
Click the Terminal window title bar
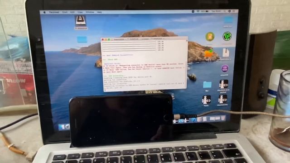[x=144, y=39]
